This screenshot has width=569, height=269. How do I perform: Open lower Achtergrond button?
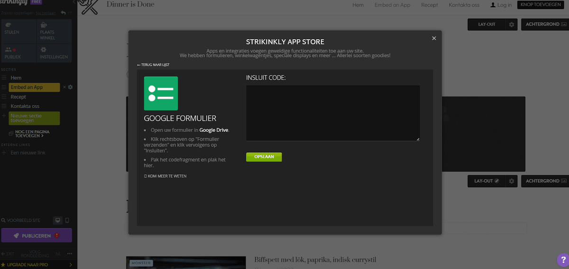tap(545, 181)
